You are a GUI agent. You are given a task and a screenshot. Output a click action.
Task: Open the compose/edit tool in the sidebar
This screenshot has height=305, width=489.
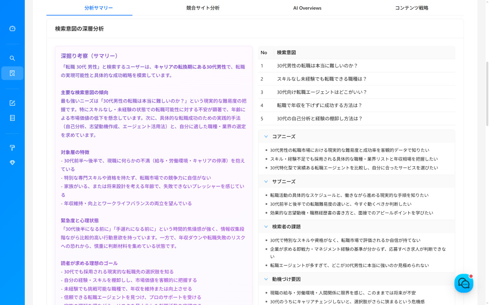[12, 103]
